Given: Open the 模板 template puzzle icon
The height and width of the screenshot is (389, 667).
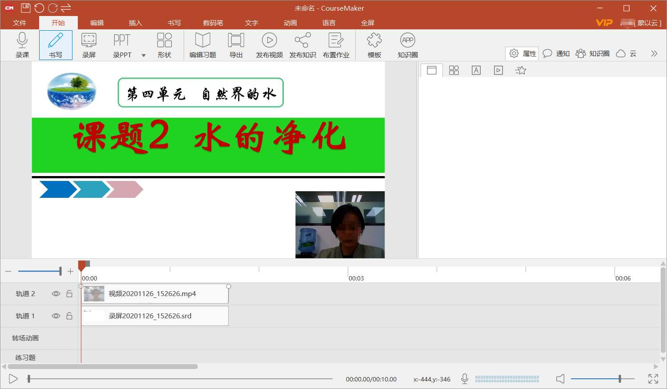Looking at the screenshot, I should coord(374,45).
